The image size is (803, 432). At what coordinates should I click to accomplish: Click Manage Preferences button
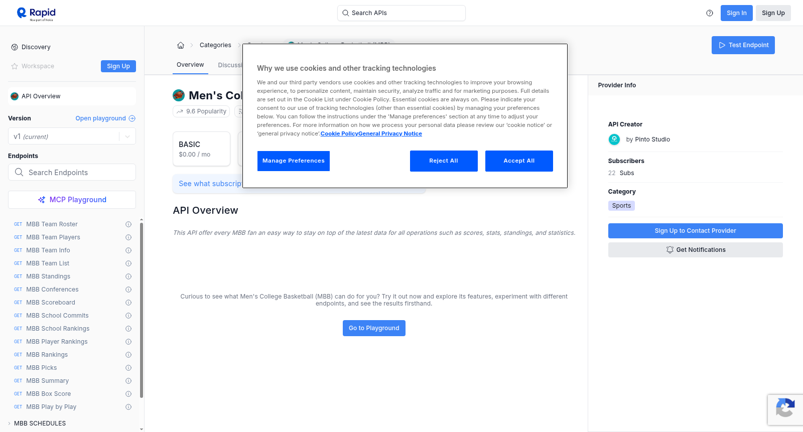tap(294, 161)
